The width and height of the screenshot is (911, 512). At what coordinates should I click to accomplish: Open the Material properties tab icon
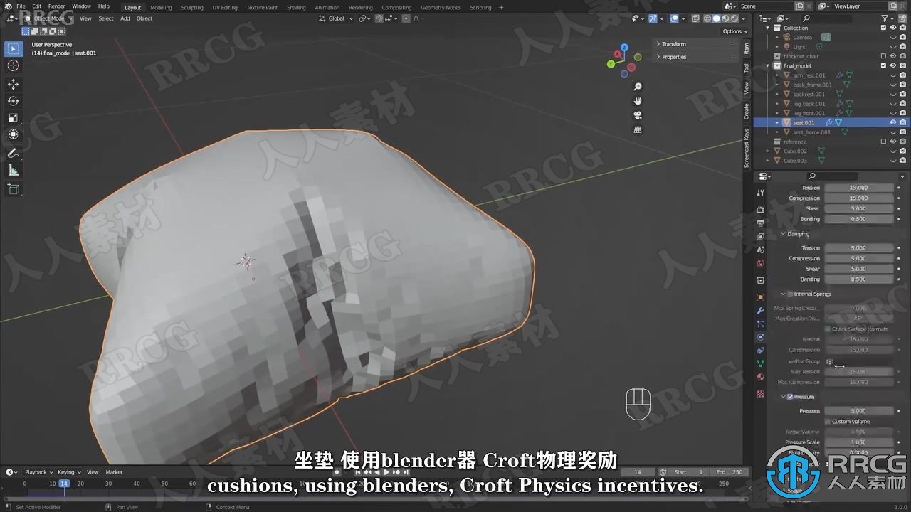pyautogui.click(x=761, y=377)
